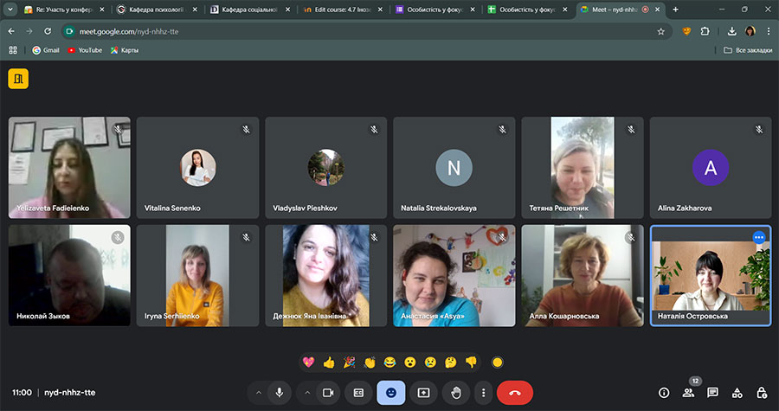
Task: Switch to Особистість у фокусі forms tab
Action: coord(435,10)
